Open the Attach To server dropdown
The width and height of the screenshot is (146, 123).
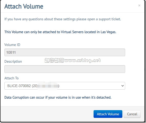coord(65,86)
